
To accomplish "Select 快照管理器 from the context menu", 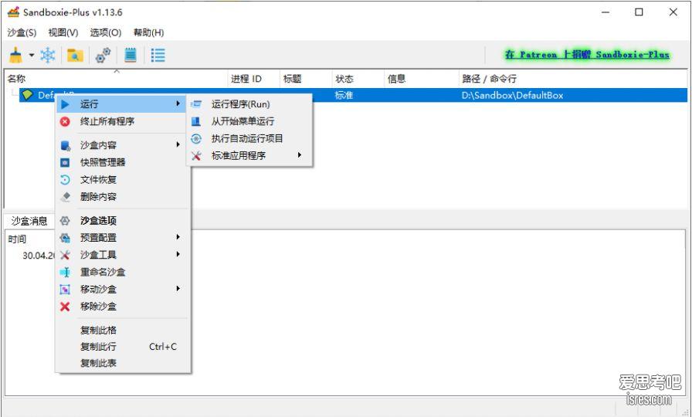I will (103, 162).
